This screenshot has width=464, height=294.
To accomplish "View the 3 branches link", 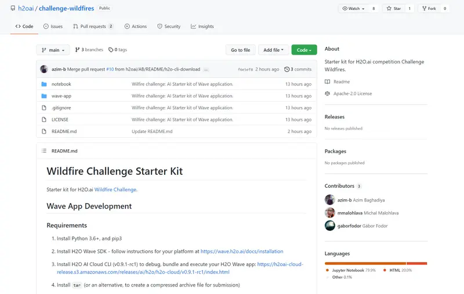I will [x=89, y=50].
